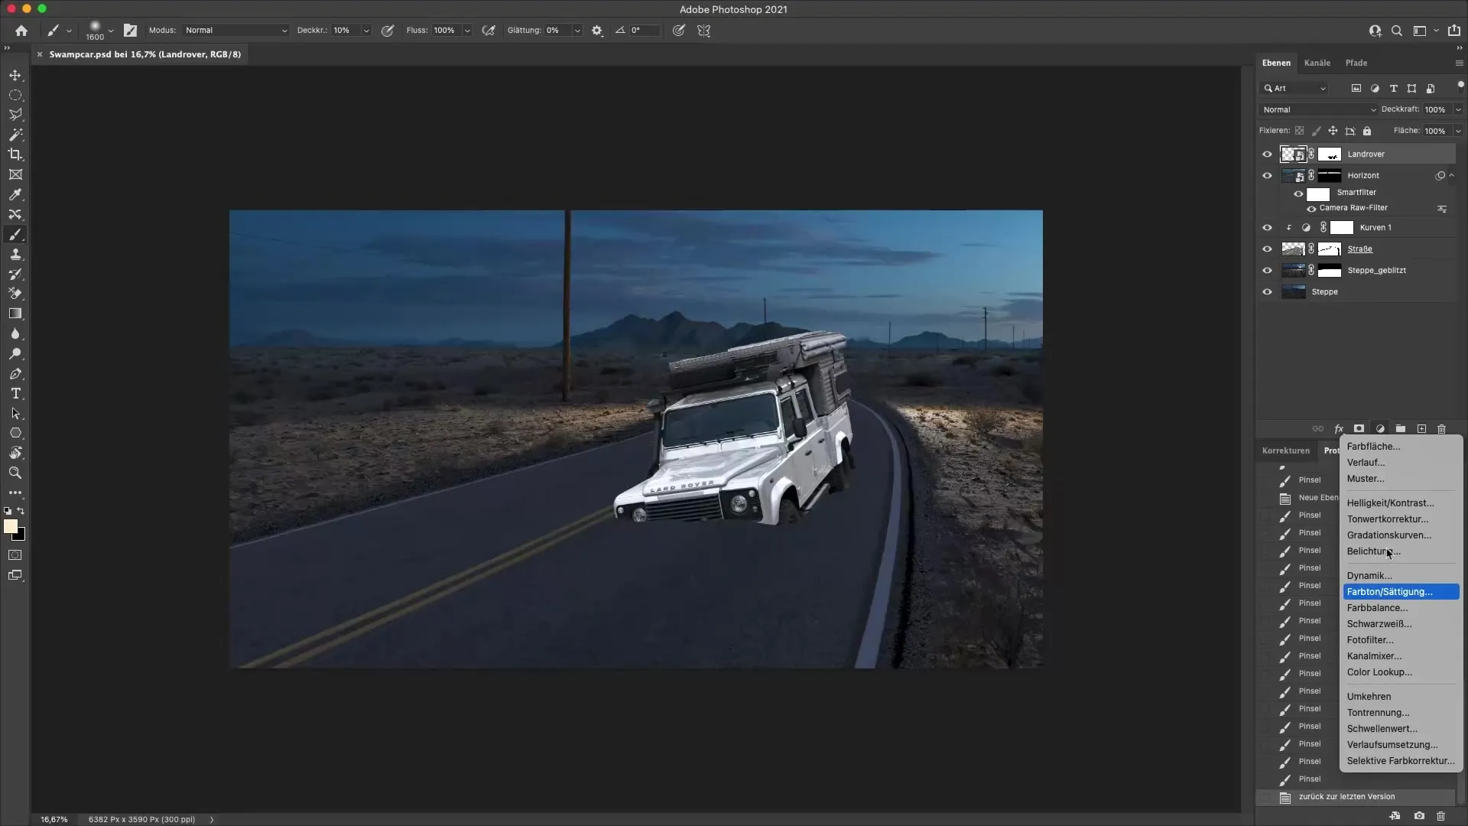The image size is (1468, 826).
Task: Open the brush Modus dropdown
Action: coord(235,31)
